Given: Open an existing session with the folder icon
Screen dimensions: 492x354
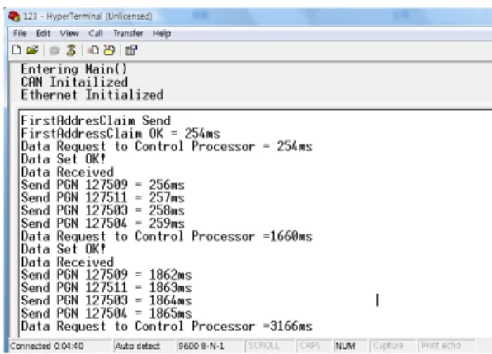Looking at the screenshot, I should [x=32, y=50].
